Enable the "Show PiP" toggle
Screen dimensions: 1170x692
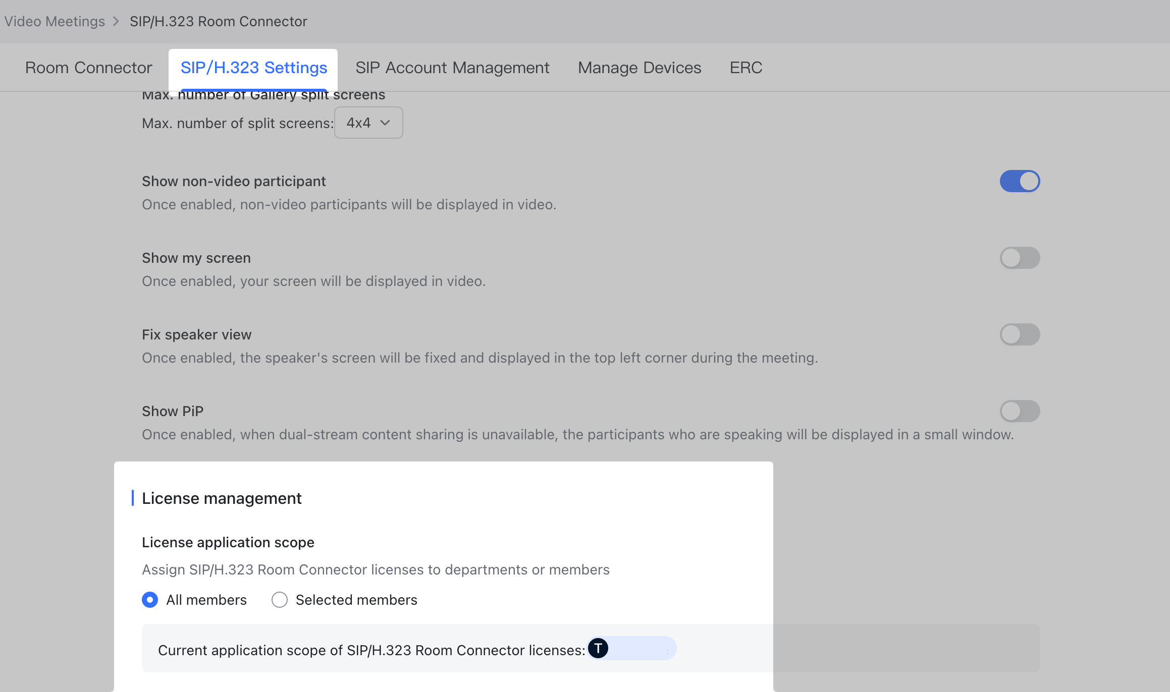1020,411
